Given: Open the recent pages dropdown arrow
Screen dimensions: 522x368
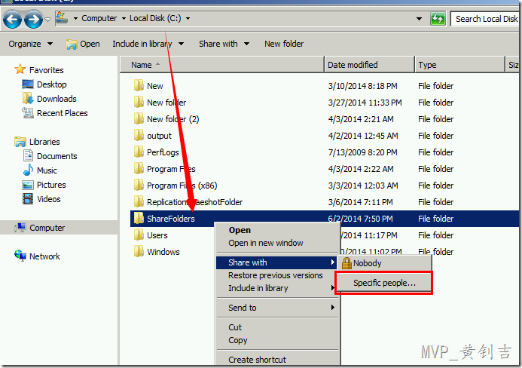Looking at the screenshot, I should [x=48, y=20].
